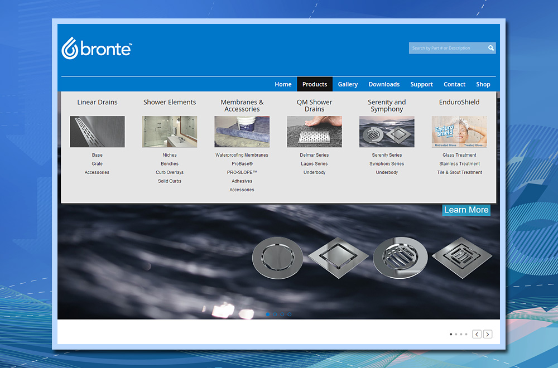Open the Serenity and Symphony heading
558x368 pixels.
(x=387, y=105)
